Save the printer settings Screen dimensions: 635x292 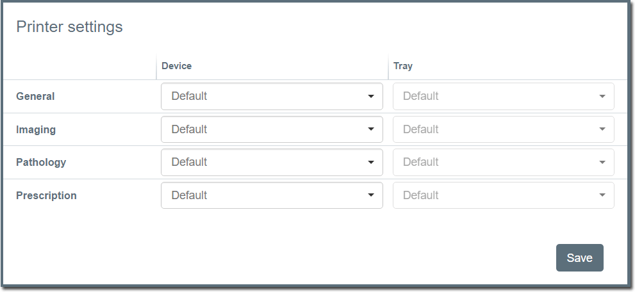coord(579,257)
